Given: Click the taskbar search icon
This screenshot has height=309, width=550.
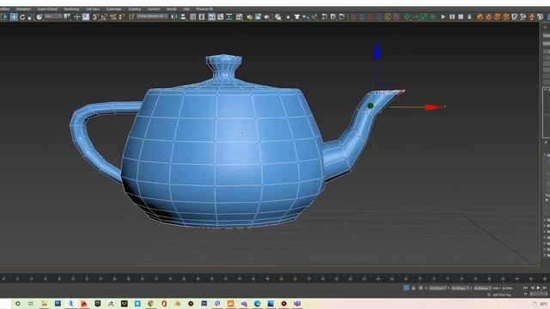Looking at the screenshot, I should [x=17, y=303].
